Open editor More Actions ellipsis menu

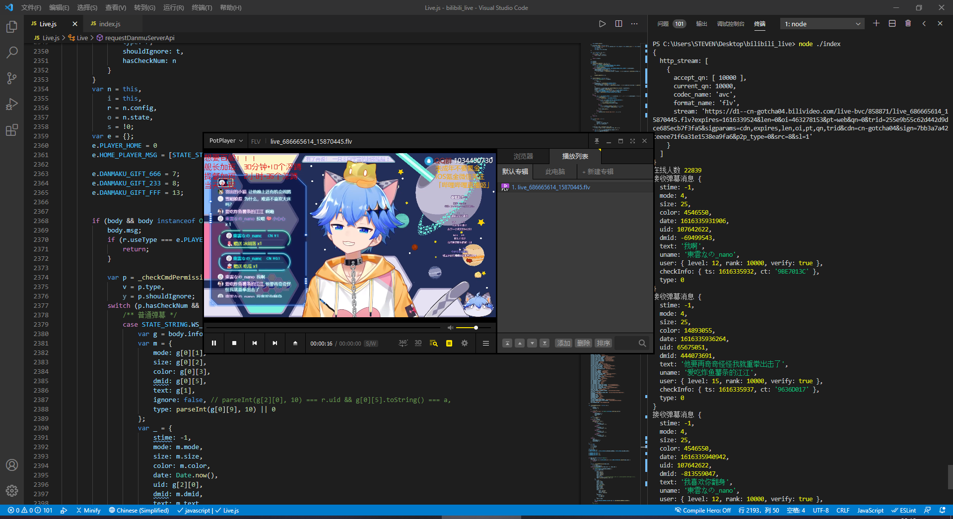(634, 24)
